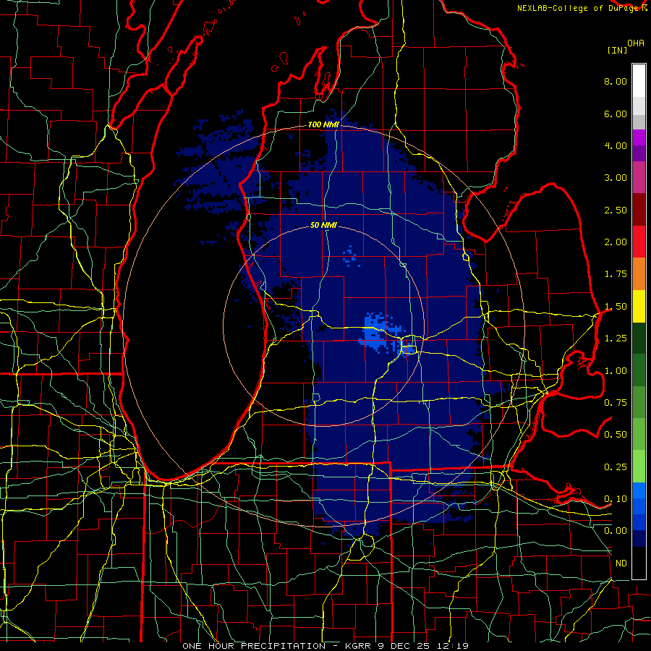Click the 6.00 legend value
The image size is (651, 651).
[x=616, y=114]
